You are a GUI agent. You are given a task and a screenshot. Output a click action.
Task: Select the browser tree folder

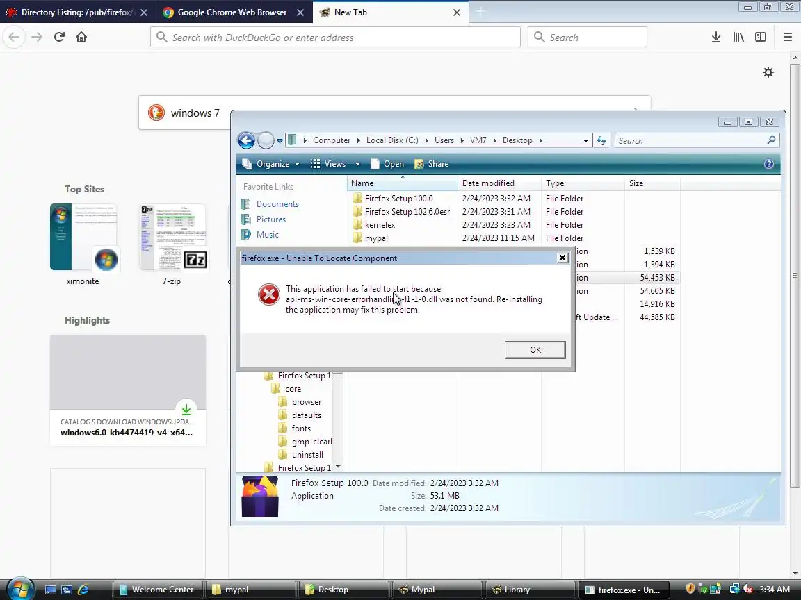pos(307,402)
